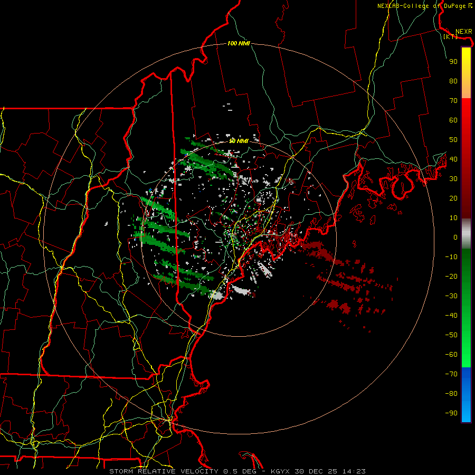475x475 pixels.
Task: Select the 80 value on the velocity scale
Action: [453, 81]
